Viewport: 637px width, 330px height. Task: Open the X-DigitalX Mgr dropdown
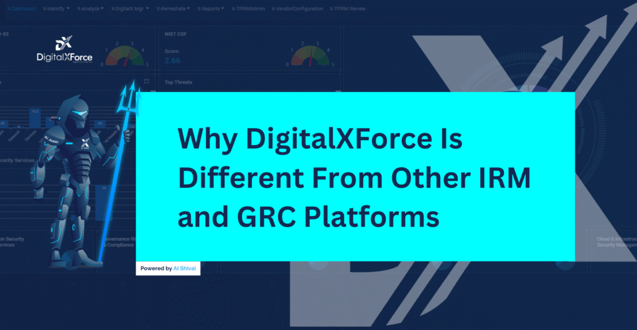[130, 9]
